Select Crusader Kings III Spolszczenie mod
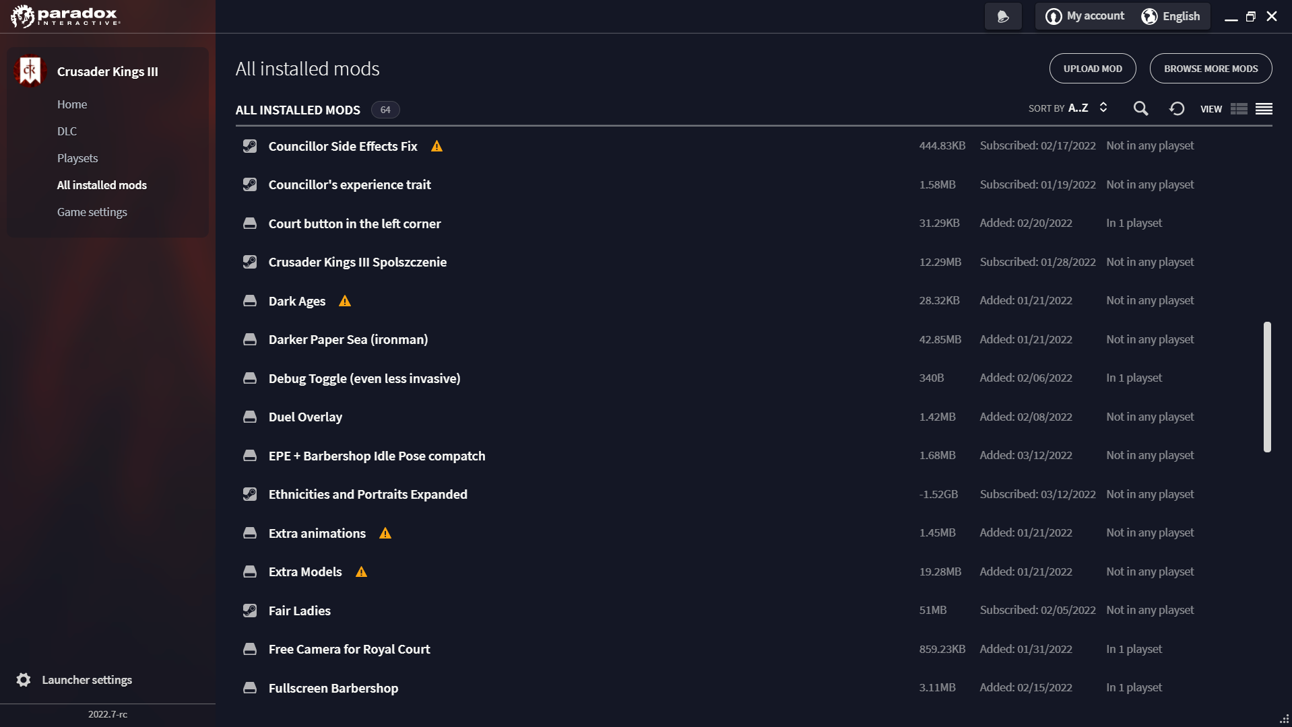Screen dimensions: 1292x727 pyautogui.click(x=358, y=262)
